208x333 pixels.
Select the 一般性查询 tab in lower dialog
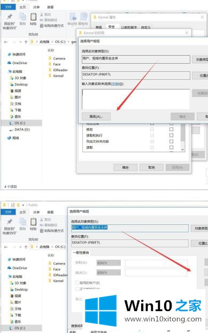coord(81,253)
